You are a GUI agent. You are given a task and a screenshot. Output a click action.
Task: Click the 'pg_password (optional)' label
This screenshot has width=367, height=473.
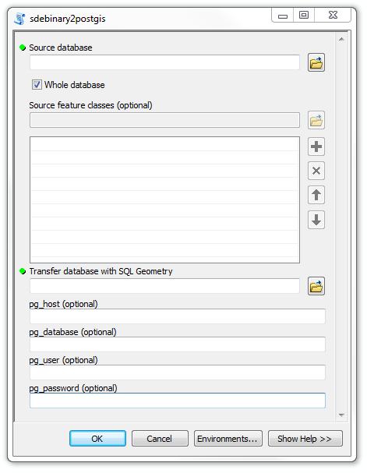click(73, 388)
